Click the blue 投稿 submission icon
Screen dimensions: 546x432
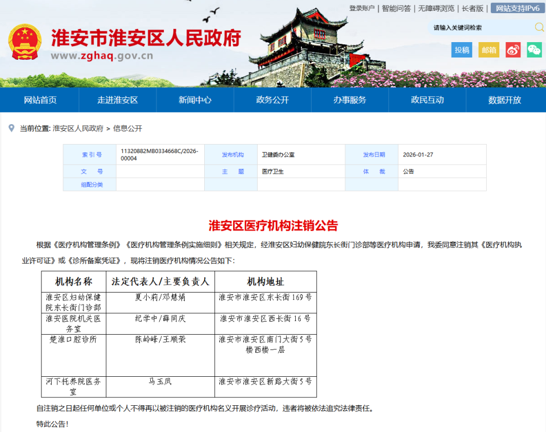[462, 50]
